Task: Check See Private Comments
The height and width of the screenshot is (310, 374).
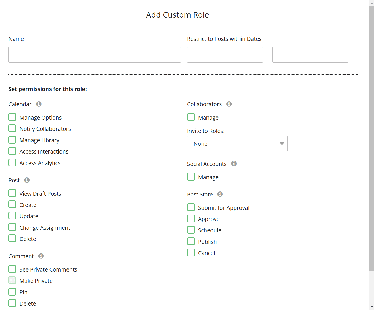Action: pos(12,269)
